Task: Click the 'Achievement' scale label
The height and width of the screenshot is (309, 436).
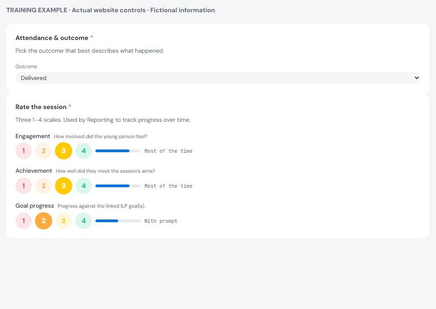Action: pyautogui.click(x=34, y=171)
